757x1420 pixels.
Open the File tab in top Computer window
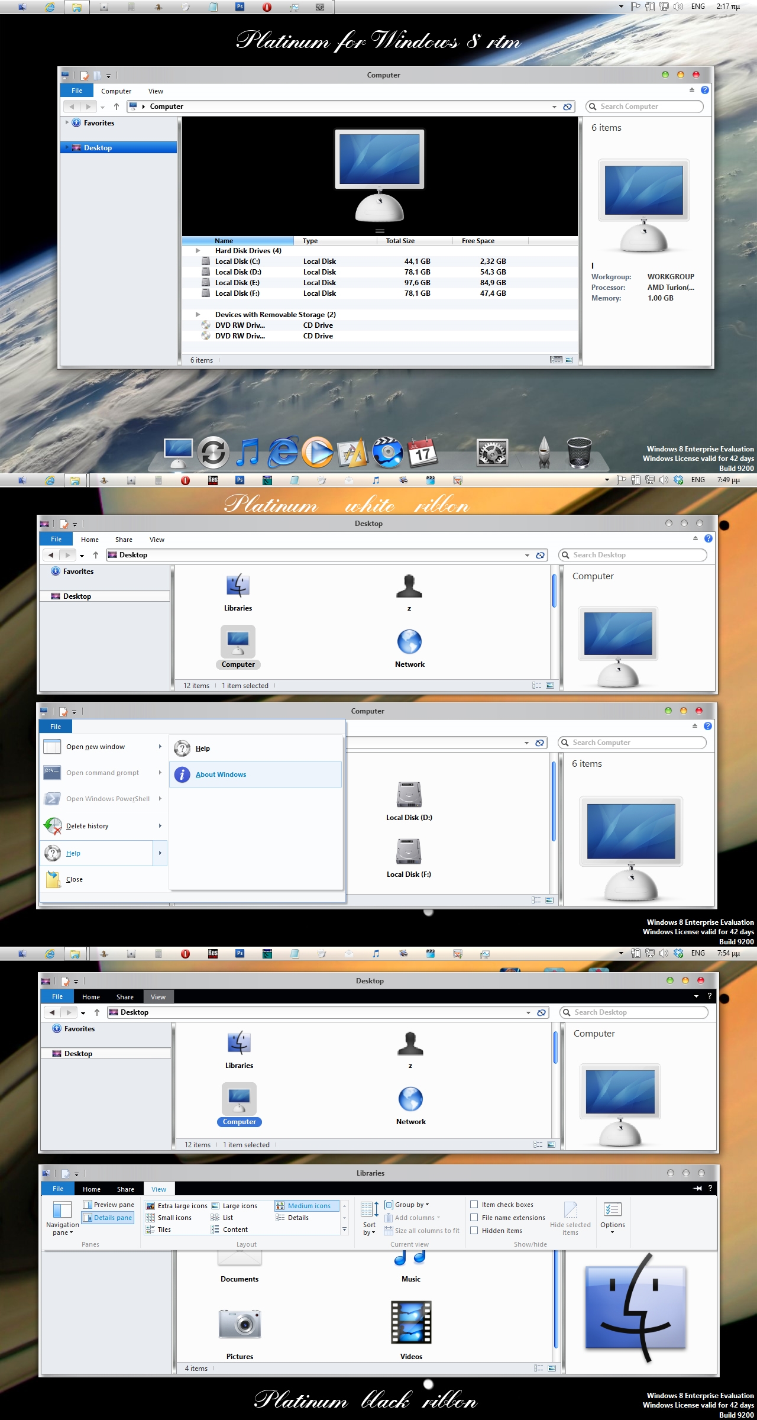77,91
